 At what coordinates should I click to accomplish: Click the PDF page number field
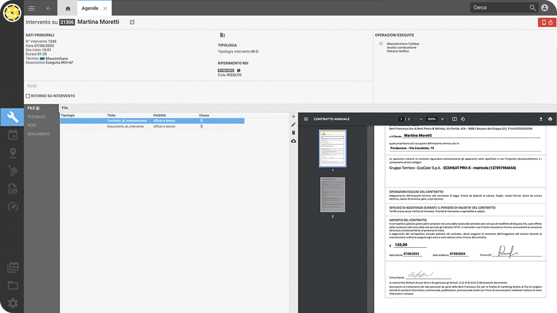pyautogui.click(x=401, y=119)
